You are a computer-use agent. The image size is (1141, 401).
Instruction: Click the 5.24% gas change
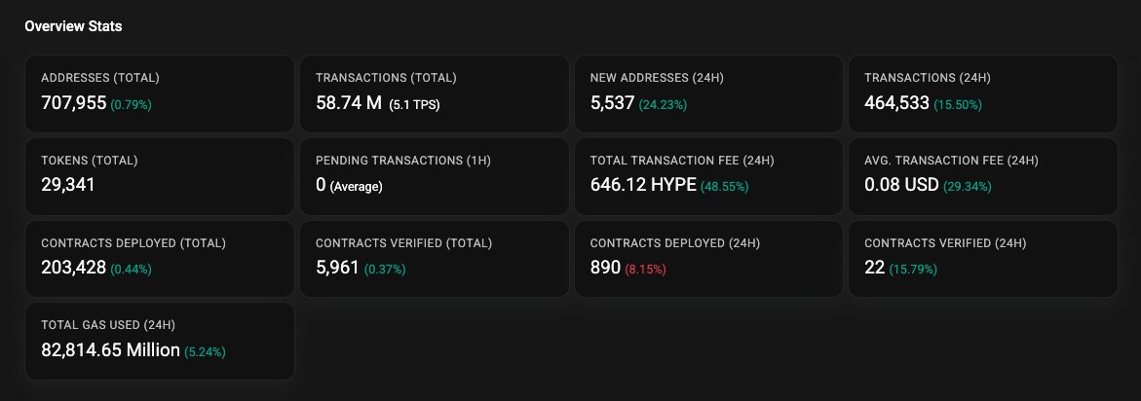point(205,351)
